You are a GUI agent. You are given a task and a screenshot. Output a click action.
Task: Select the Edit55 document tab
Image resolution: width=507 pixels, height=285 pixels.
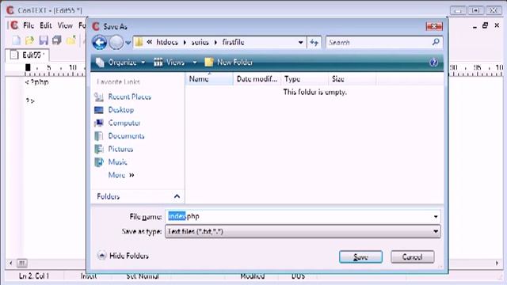(x=28, y=55)
